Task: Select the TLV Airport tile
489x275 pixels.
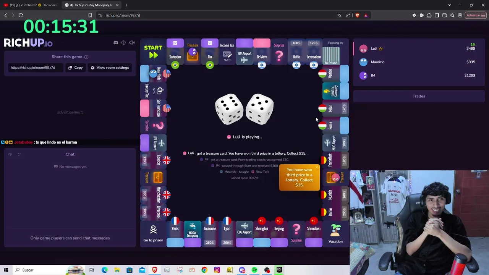Action: [x=244, y=52]
